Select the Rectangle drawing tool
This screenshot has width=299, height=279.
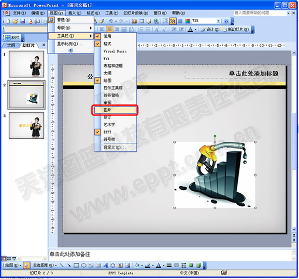(x=76, y=265)
